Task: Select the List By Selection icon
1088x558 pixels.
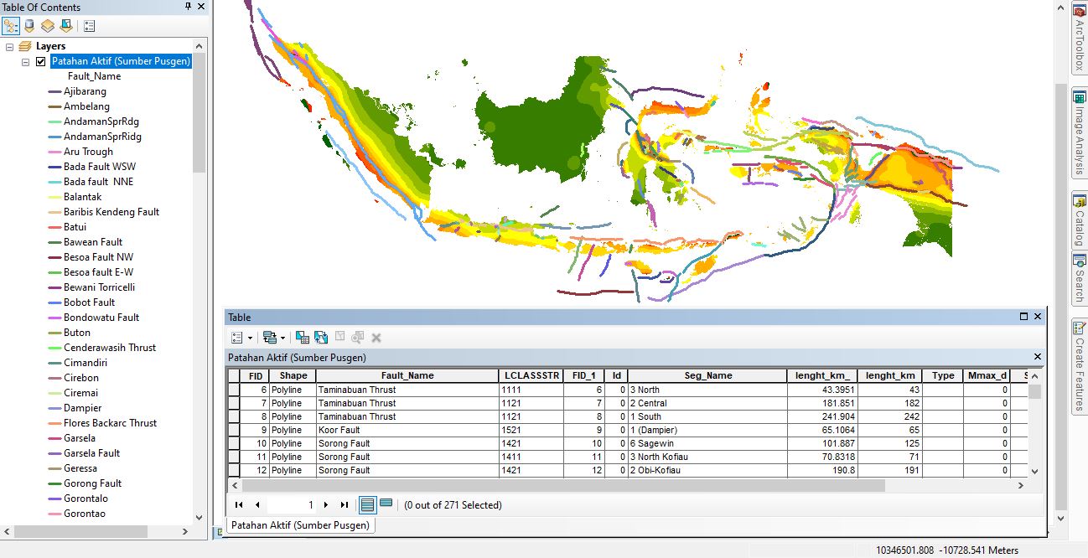Action: click(67, 26)
